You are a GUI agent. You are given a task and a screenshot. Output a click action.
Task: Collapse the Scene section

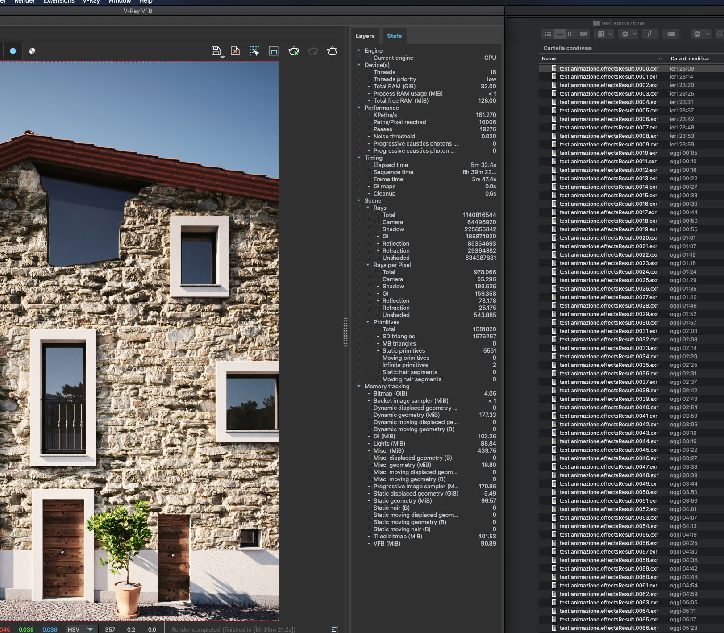pos(359,200)
